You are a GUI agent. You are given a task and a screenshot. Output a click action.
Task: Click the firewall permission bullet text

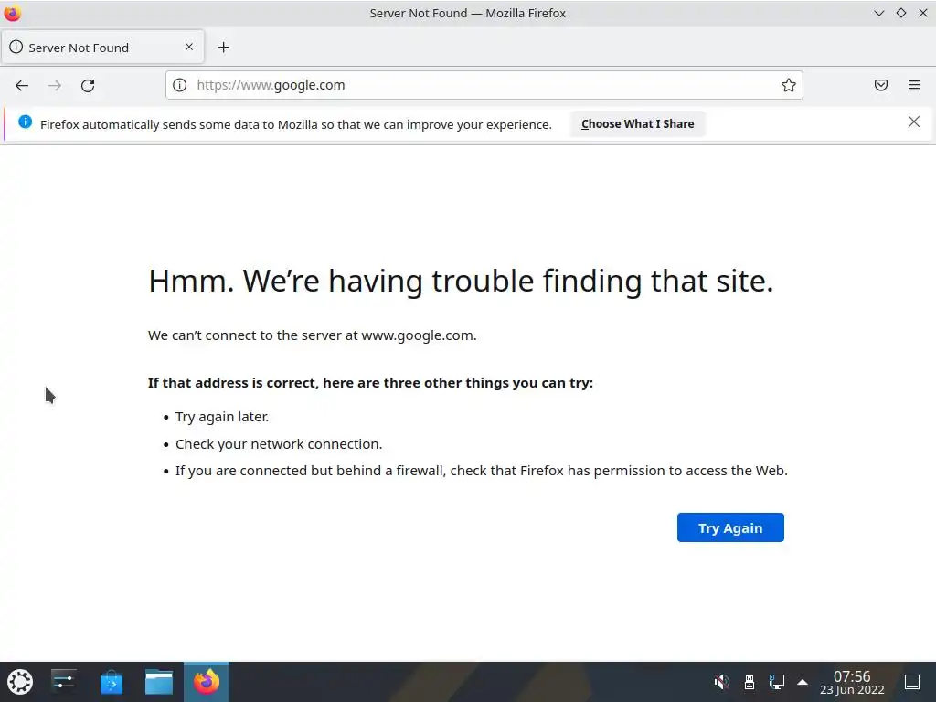pyautogui.click(x=481, y=471)
